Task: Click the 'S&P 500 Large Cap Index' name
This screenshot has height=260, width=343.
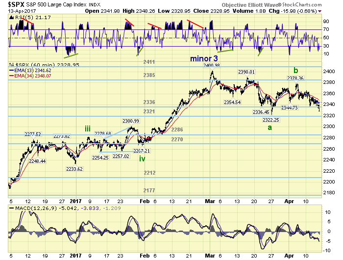Action: click(56, 4)
